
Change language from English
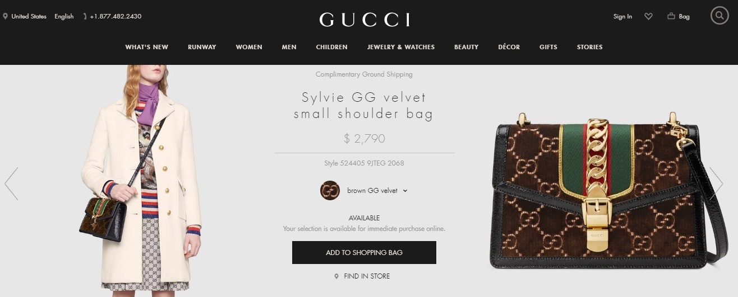64,16
